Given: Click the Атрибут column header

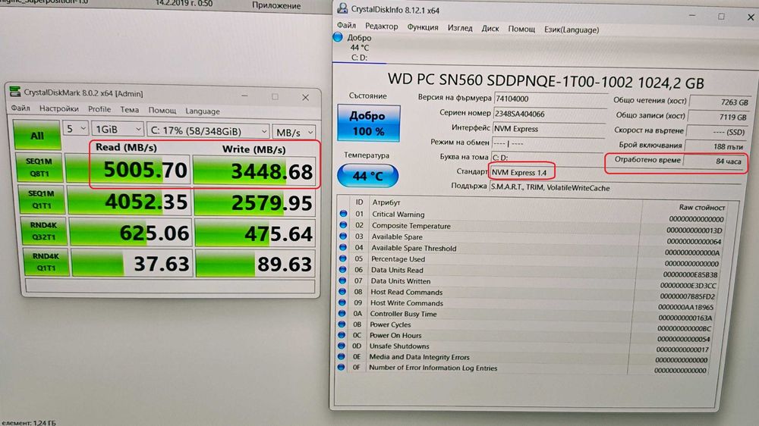Looking at the screenshot, I should coord(386,202).
